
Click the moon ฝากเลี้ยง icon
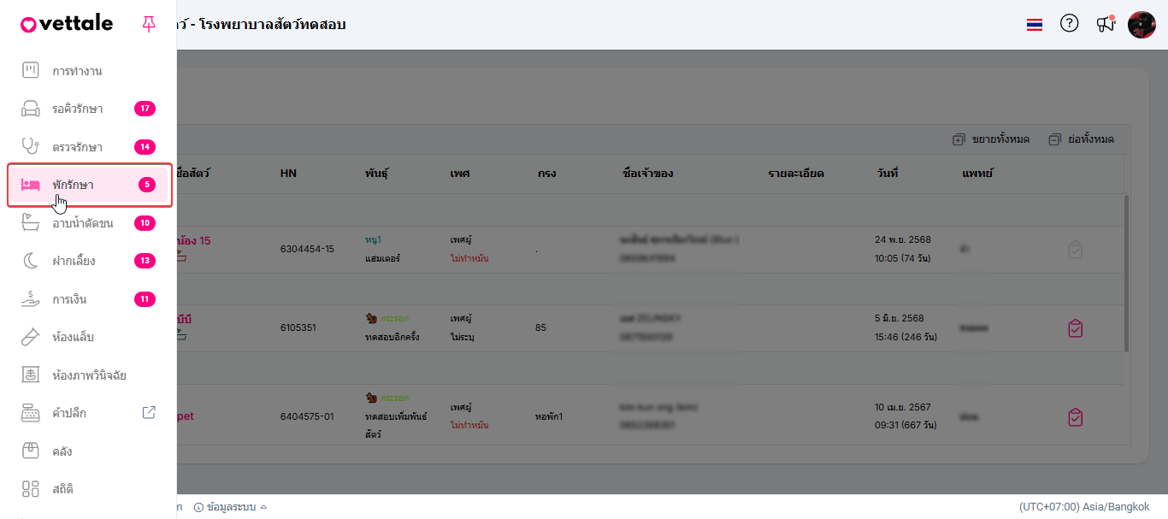(31, 261)
